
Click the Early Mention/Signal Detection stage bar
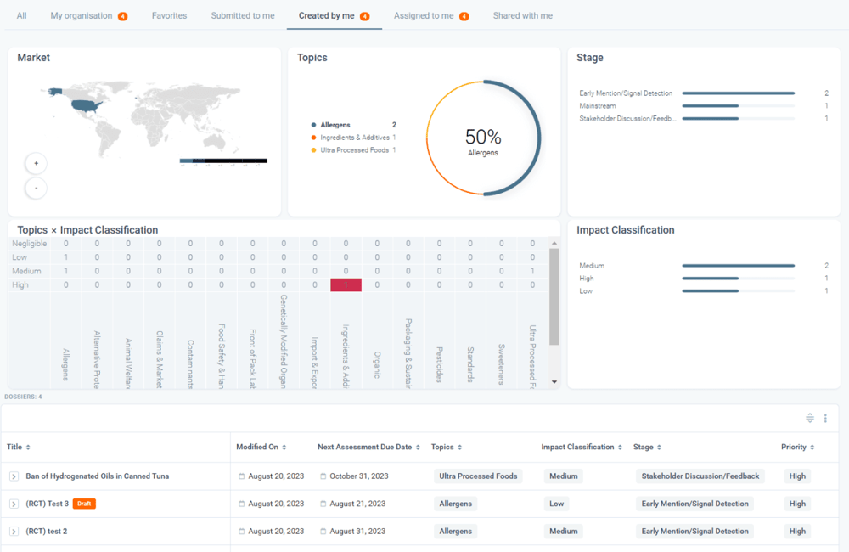point(738,93)
